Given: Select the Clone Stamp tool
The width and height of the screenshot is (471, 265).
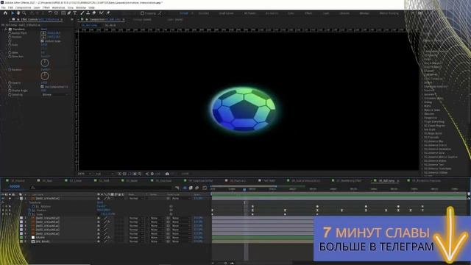Looking at the screenshot, I should 88,13.
